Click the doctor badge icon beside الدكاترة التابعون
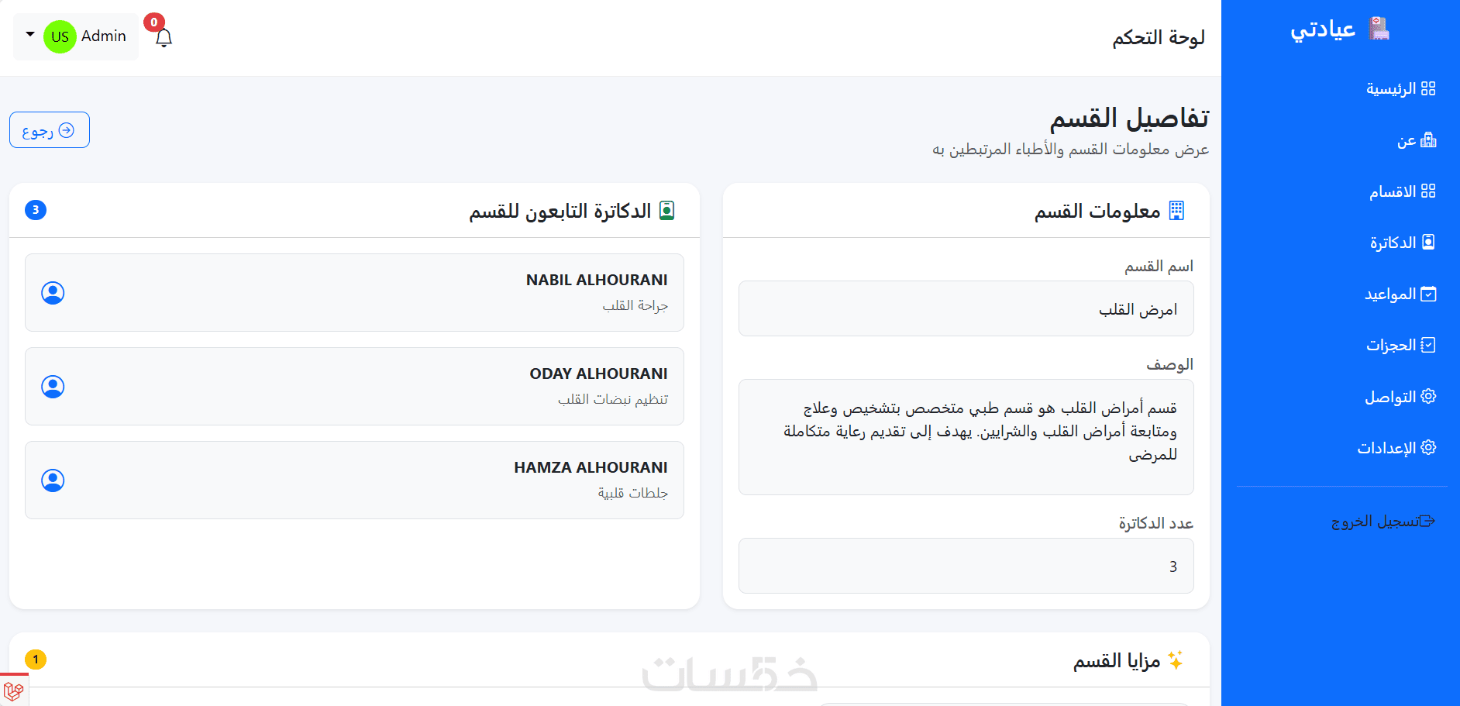 (666, 211)
